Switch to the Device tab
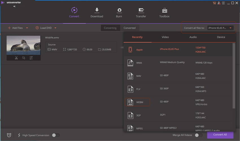 [x=221, y=37]
